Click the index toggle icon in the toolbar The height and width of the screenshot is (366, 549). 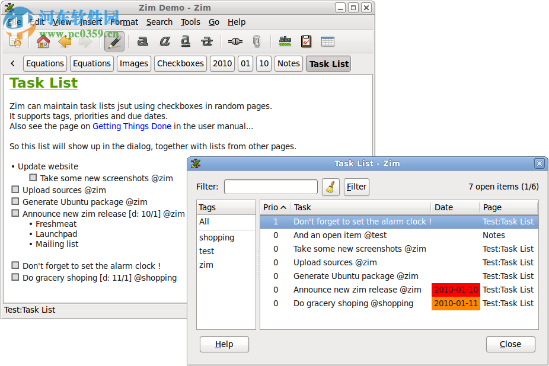tap(15, 41)
